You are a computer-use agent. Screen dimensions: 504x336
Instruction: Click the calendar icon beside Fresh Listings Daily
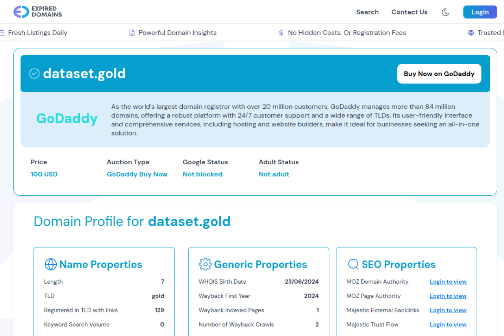coord(2,33)
